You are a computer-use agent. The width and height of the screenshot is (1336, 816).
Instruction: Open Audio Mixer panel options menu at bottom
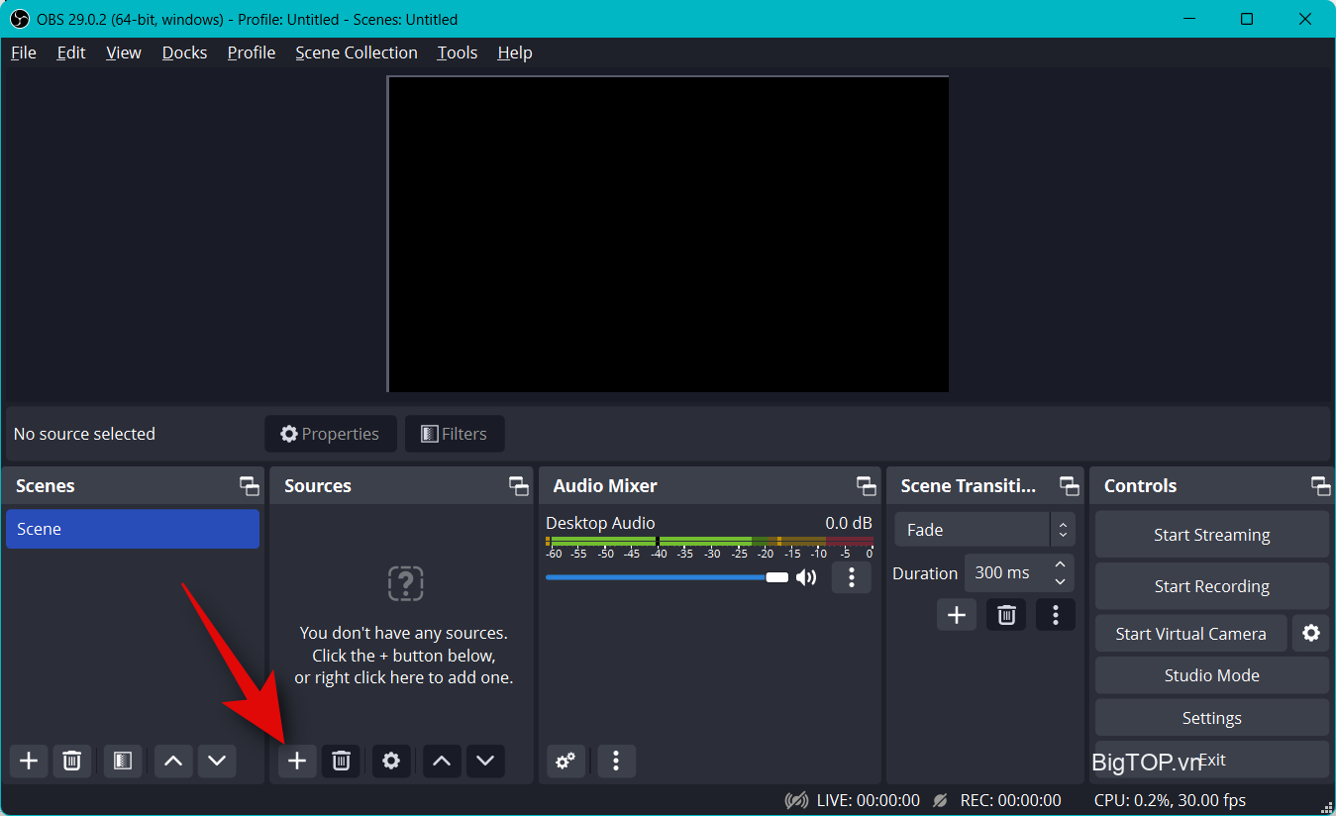click(x=616, y=761)
